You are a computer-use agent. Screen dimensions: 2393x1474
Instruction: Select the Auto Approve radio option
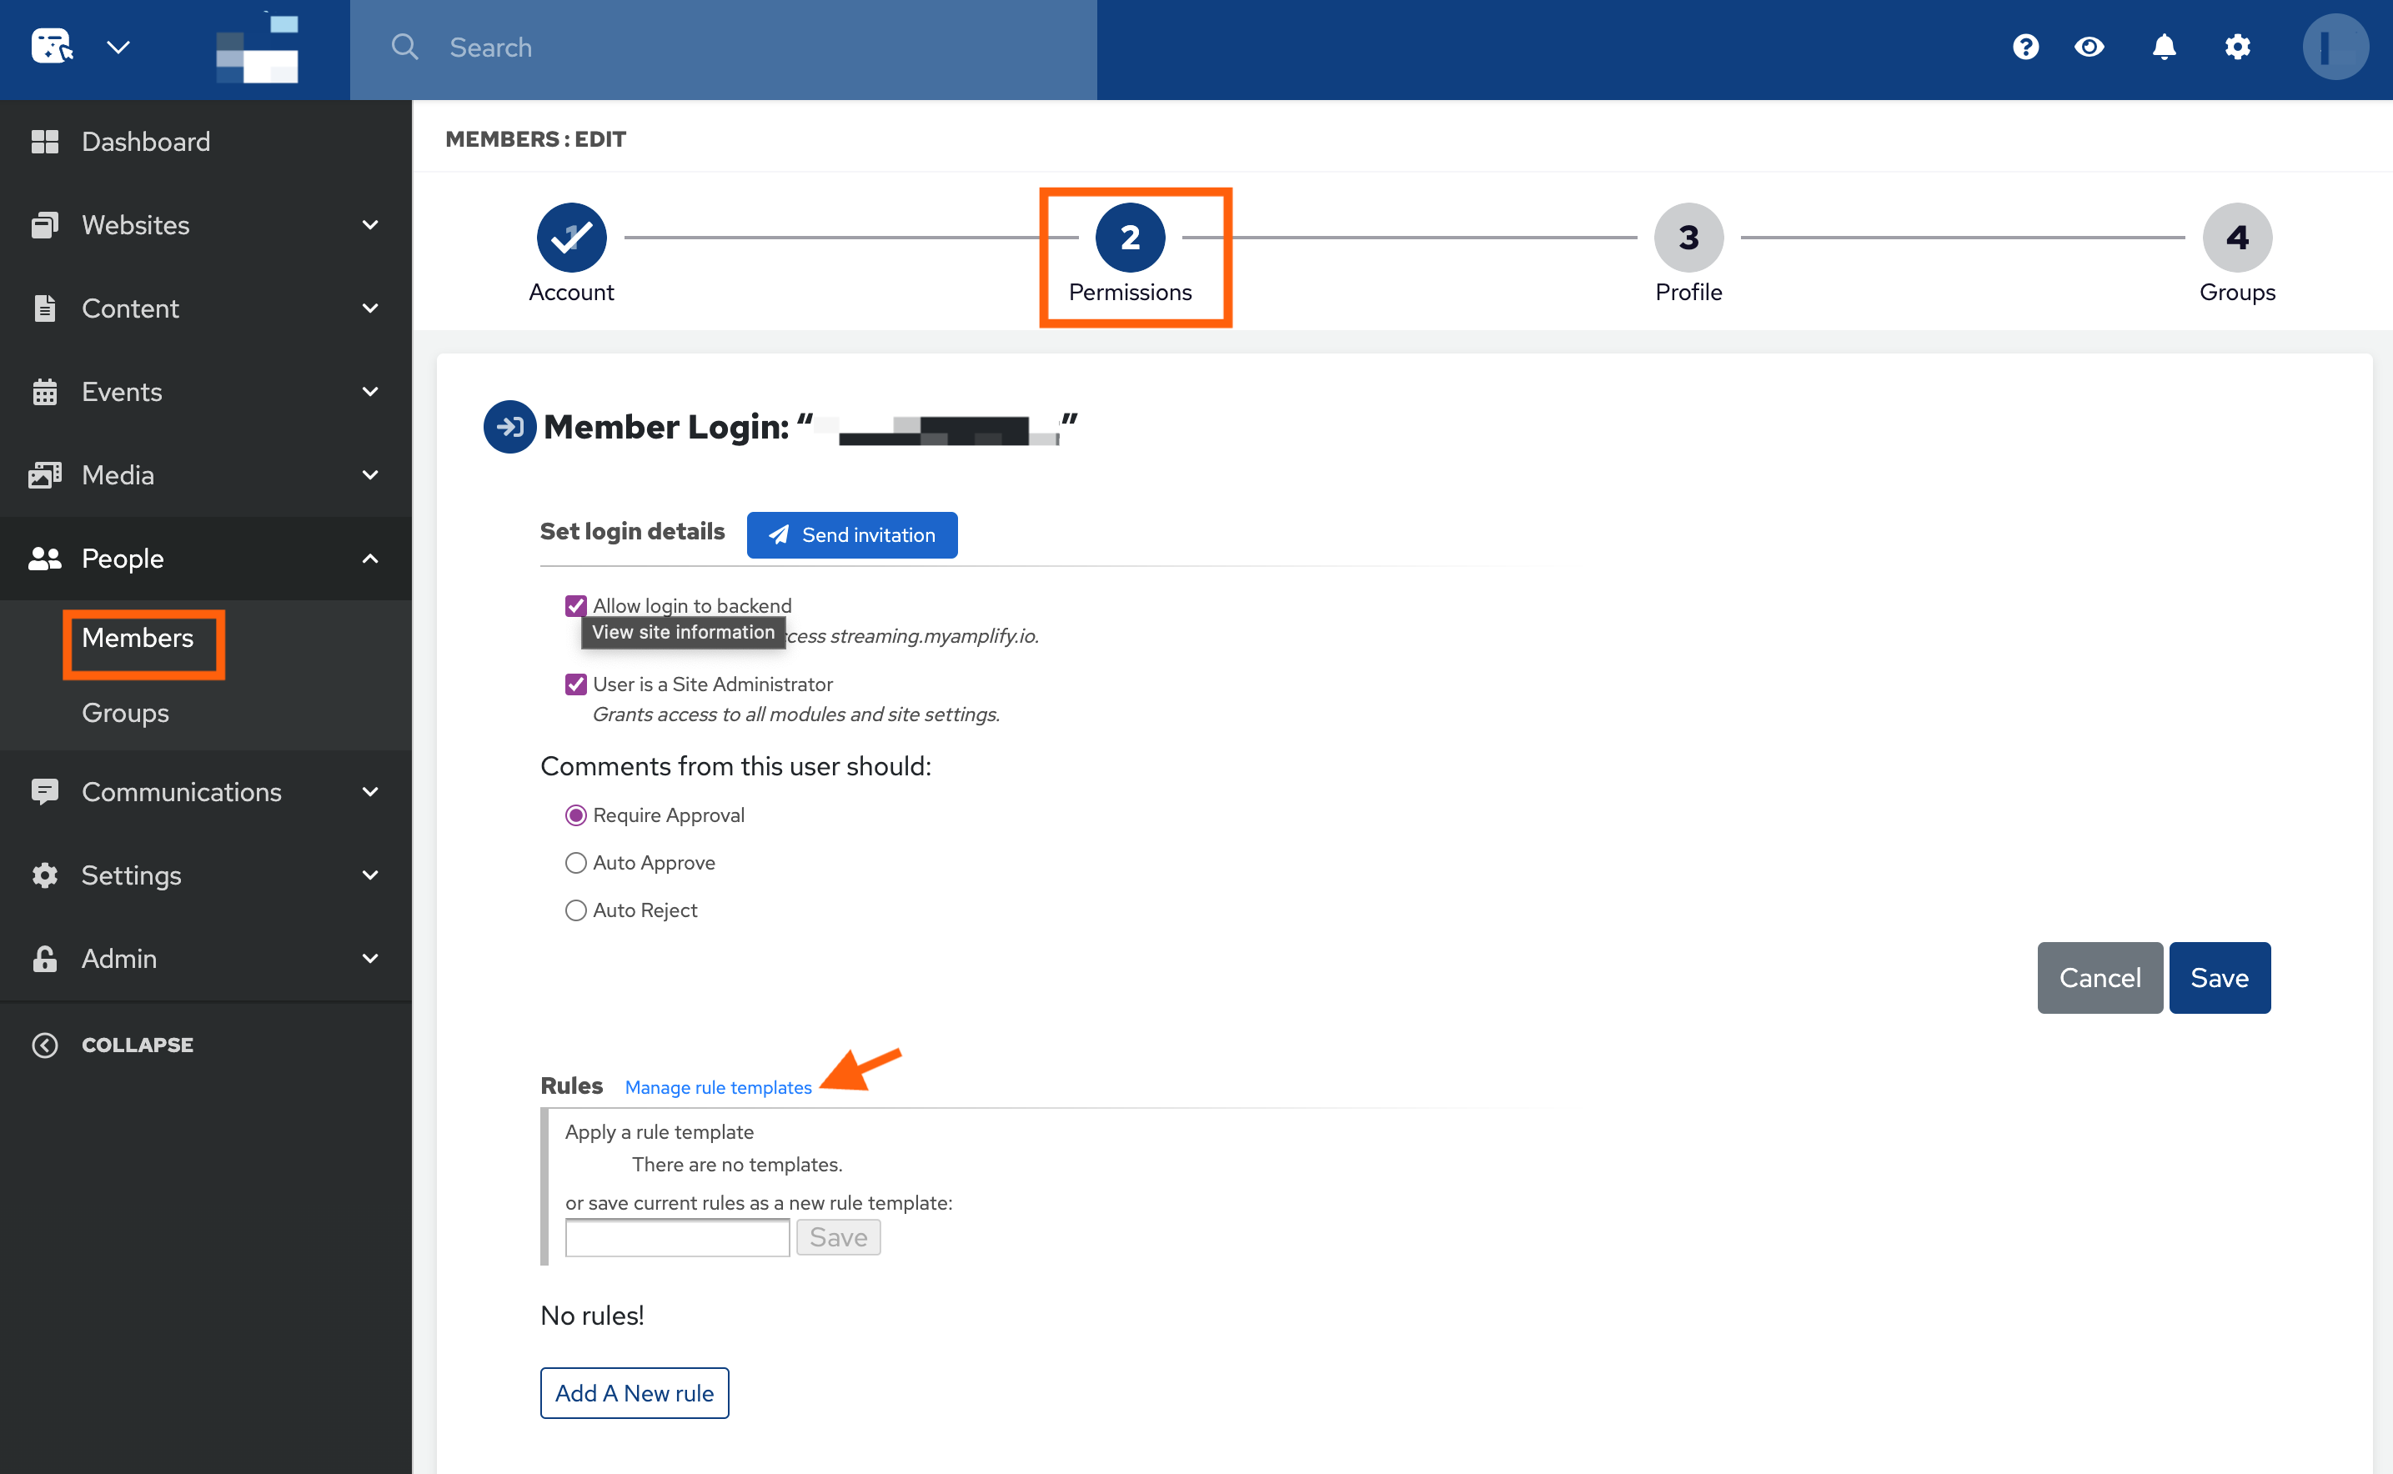point(576,863)
